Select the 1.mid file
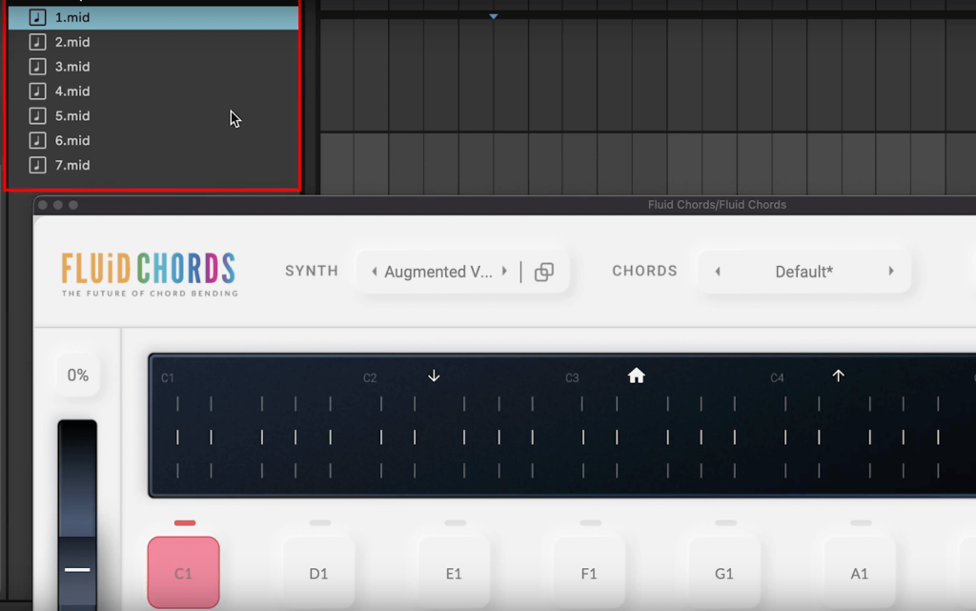Screen dimensions: 976x611 click(153, 17)
